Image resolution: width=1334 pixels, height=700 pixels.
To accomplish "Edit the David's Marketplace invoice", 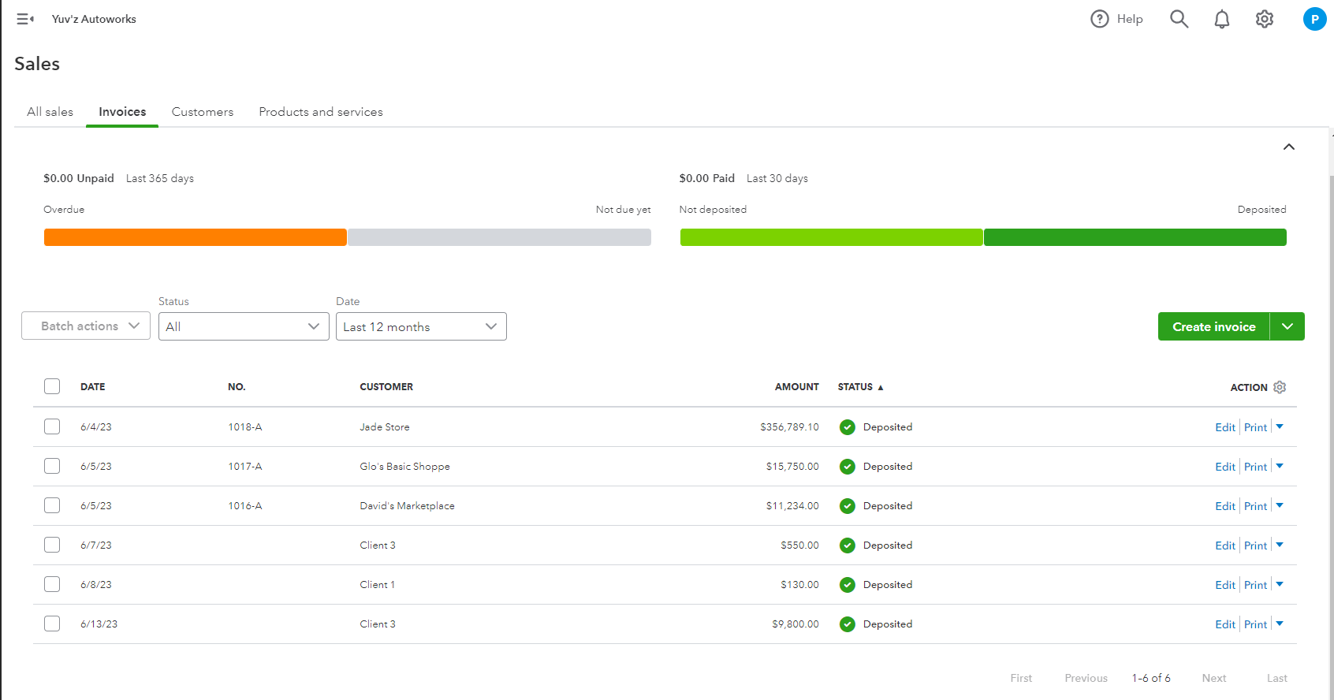I will (1225, 506).
